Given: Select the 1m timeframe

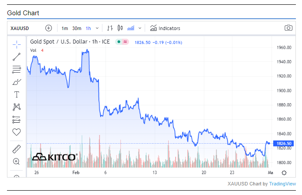Looking at the screenshot, I should (x=64, y=28).
